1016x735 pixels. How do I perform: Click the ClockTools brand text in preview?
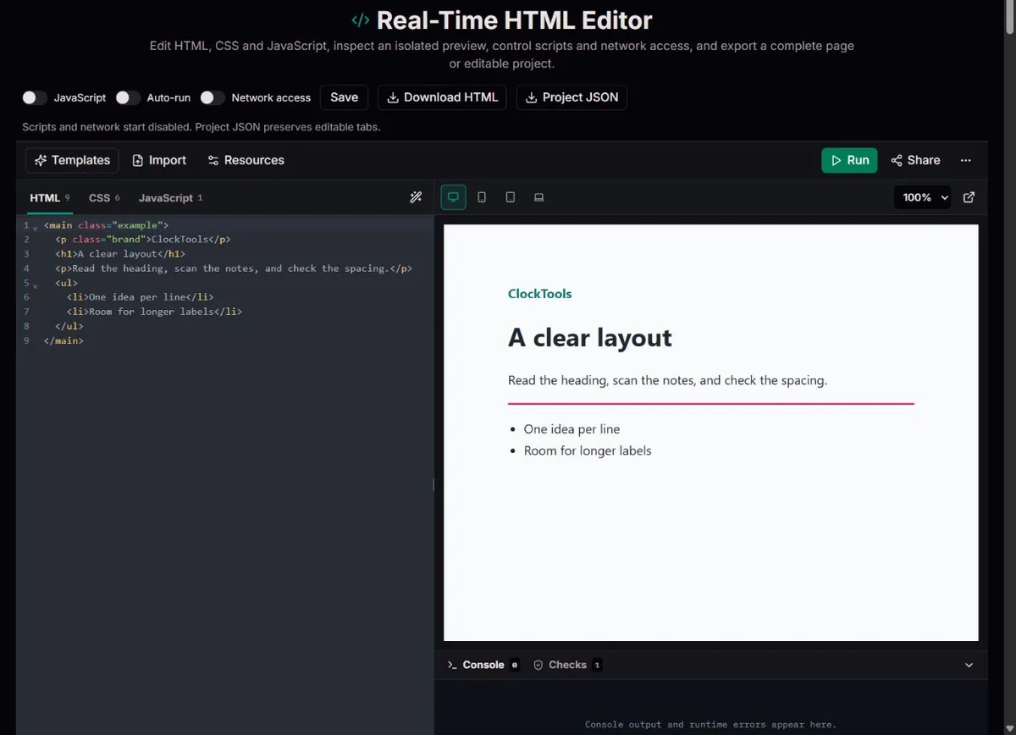pyautogui.click(x=539, y=294)
